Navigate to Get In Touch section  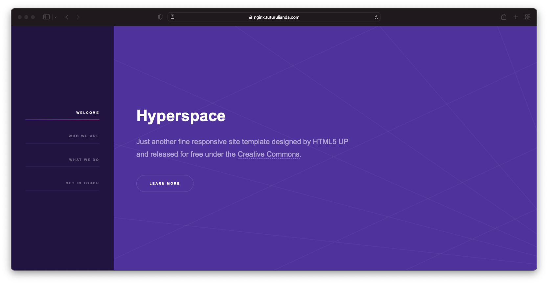[82, 183]
